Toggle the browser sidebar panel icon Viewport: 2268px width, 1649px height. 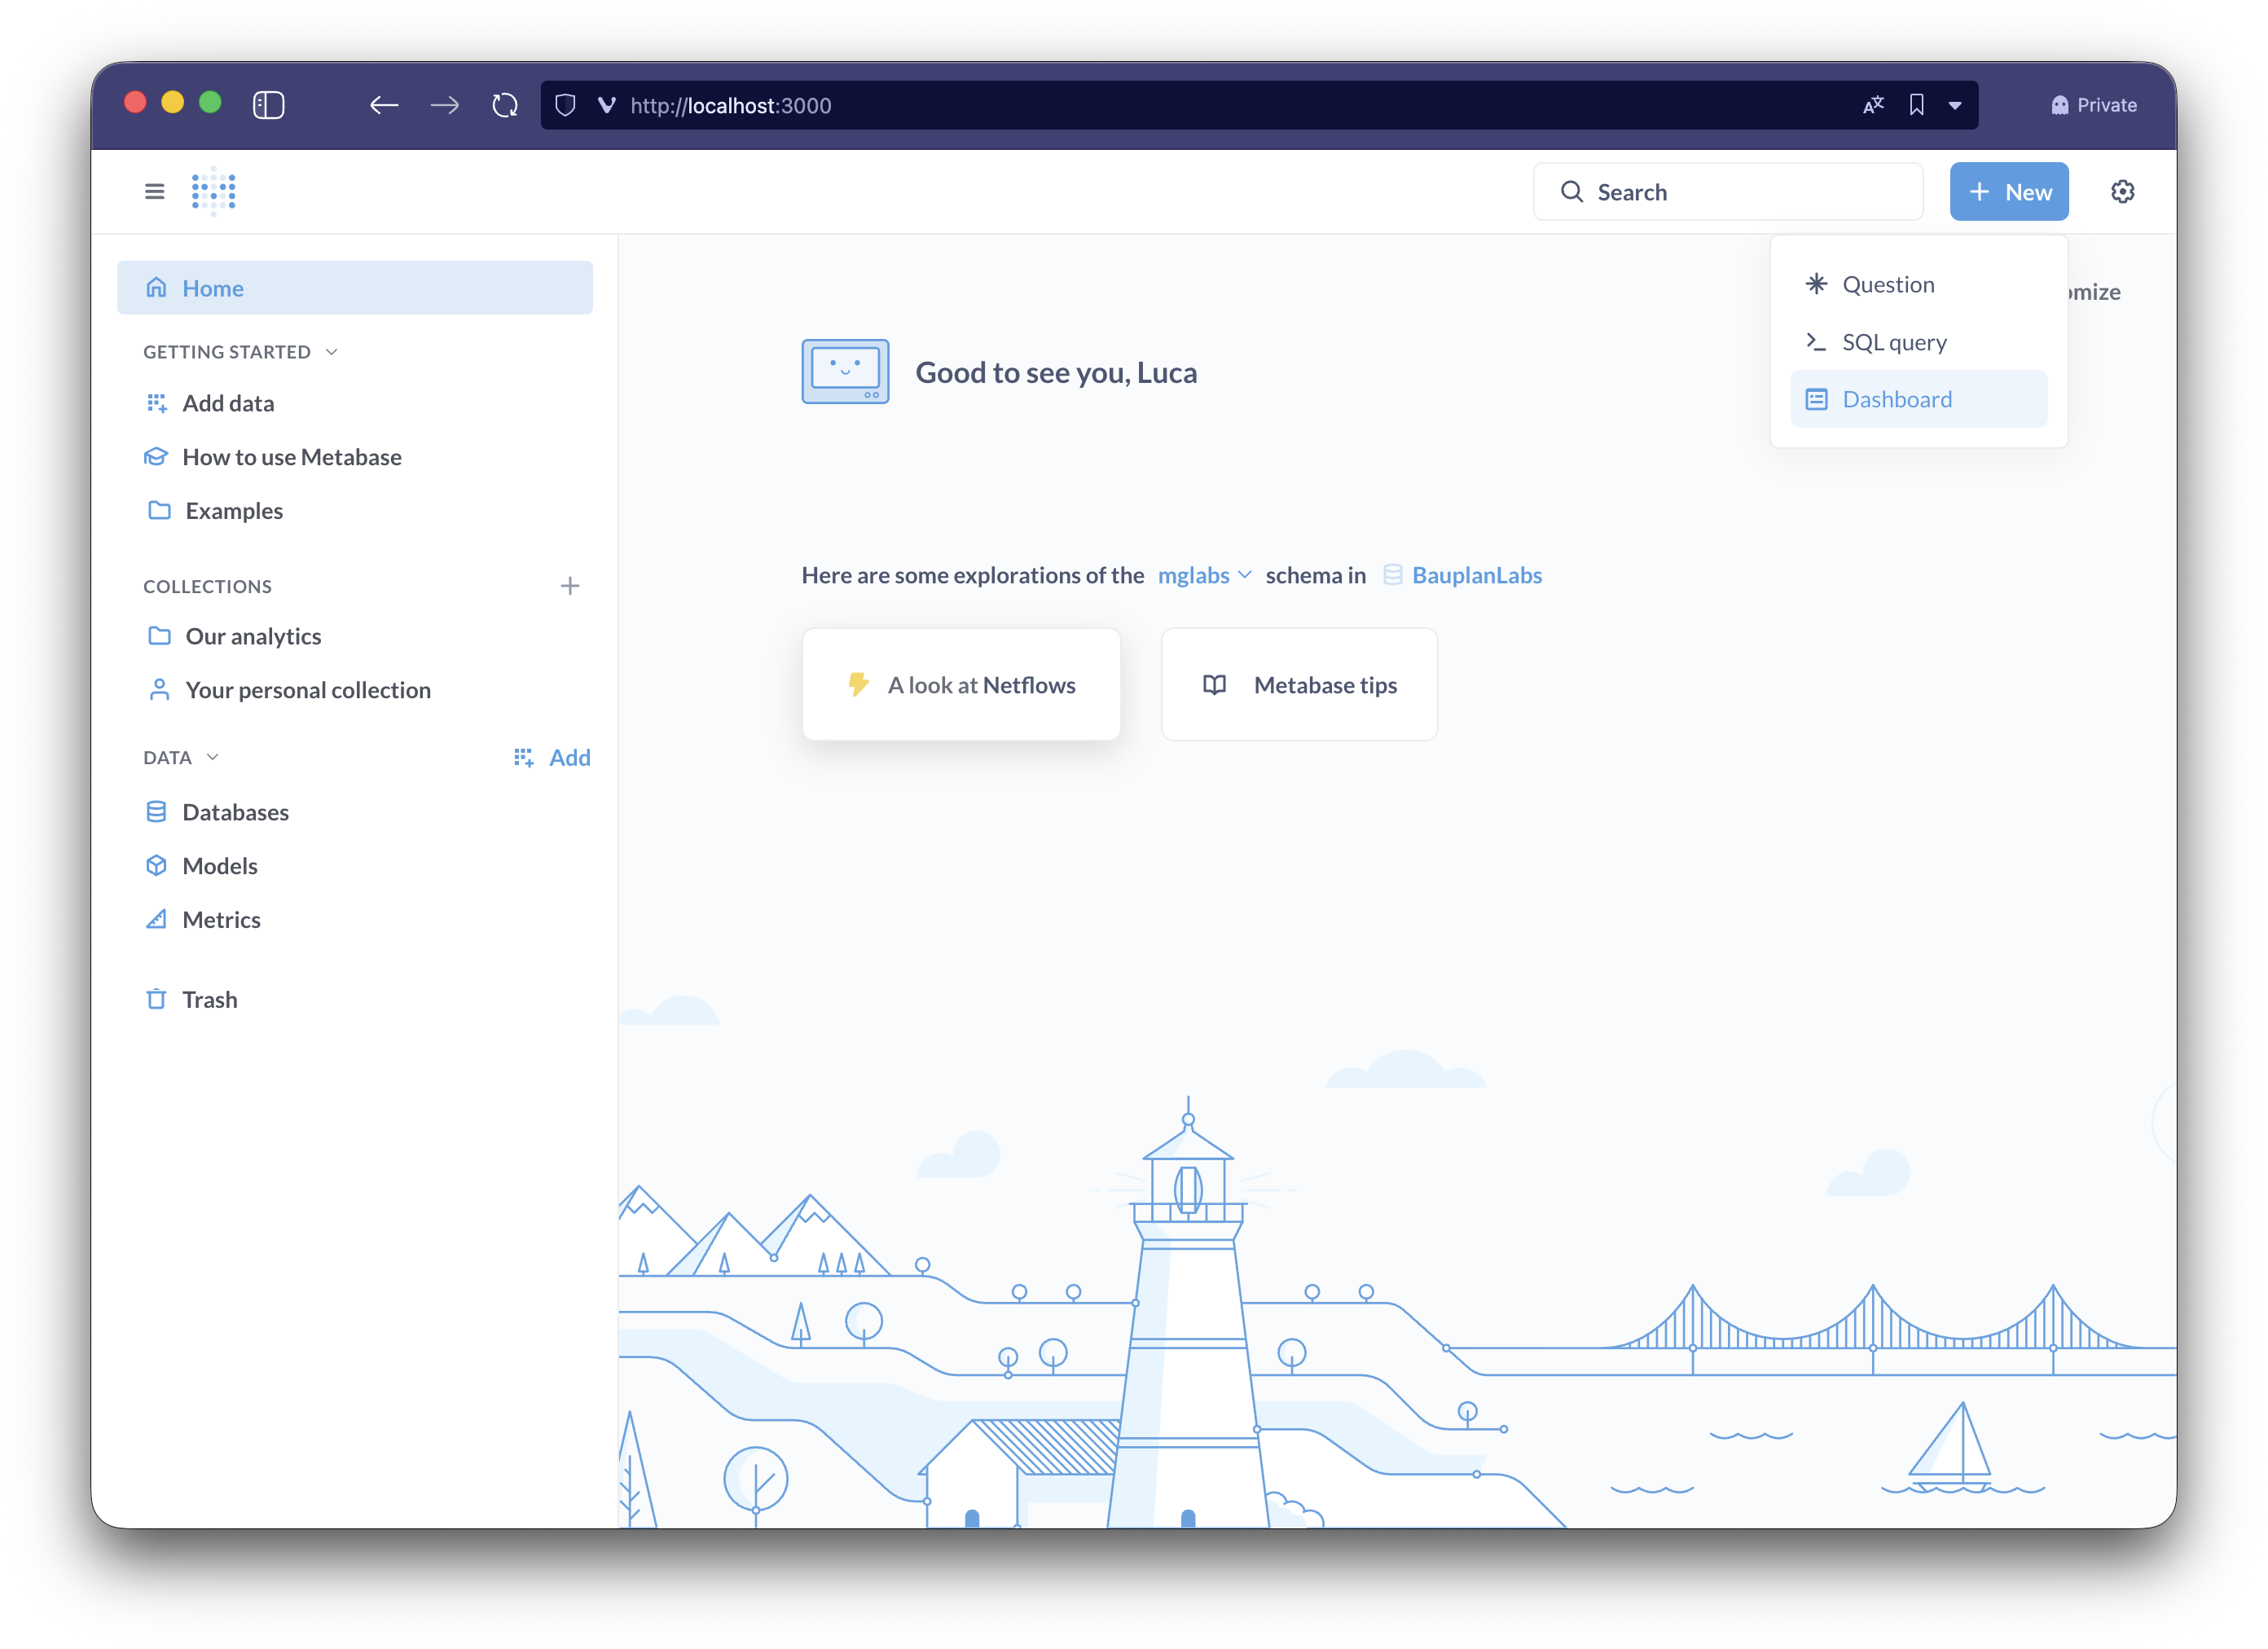pos(268,105)
